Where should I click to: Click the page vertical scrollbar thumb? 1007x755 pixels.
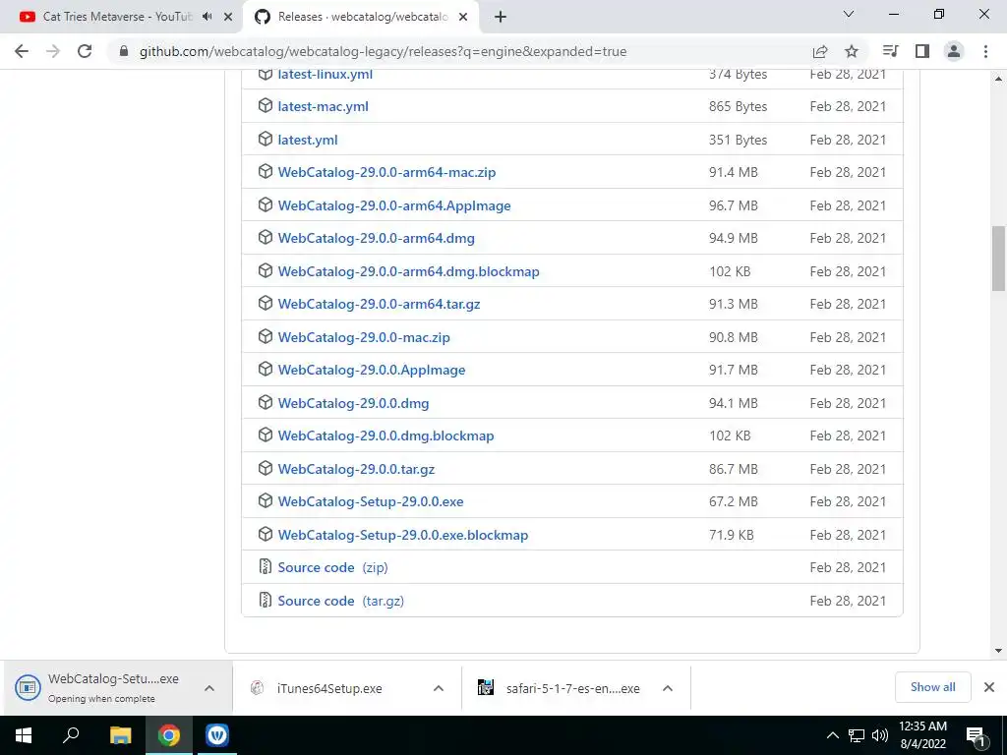click(998, 259)
